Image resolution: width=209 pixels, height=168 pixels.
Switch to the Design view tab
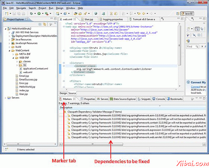coord(63,93)
